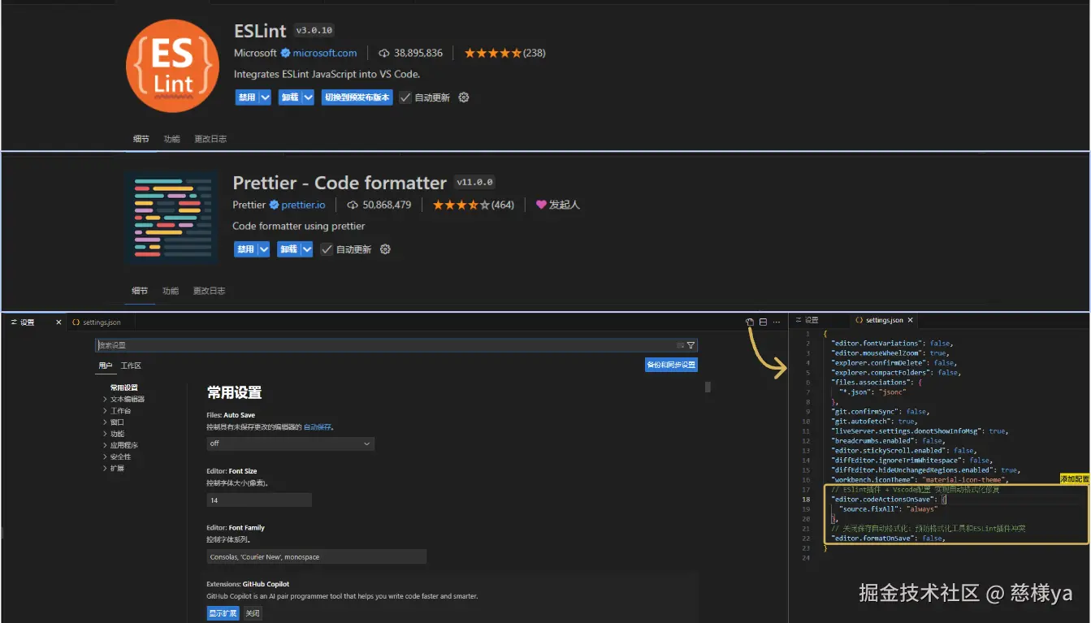1091x623 pixels.
Task: Click the filter funnel in settings search
Action: [691, 345]
